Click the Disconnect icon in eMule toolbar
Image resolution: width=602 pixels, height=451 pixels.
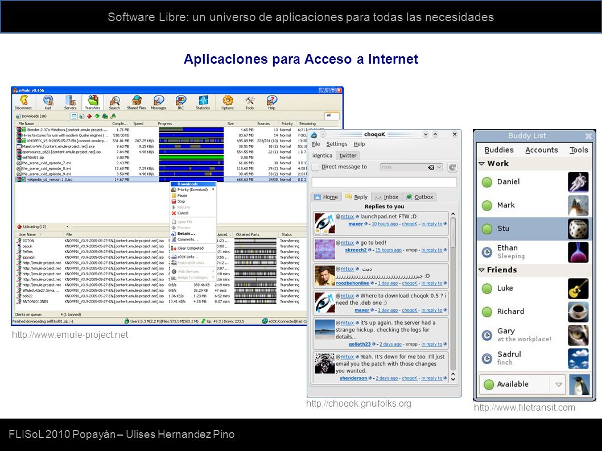[23, 102]
